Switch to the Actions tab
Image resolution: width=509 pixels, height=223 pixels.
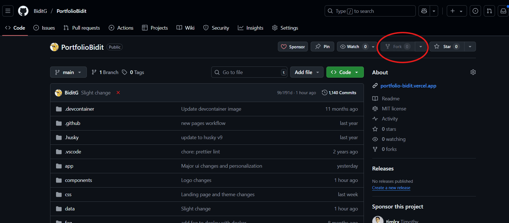pos(121,28)
